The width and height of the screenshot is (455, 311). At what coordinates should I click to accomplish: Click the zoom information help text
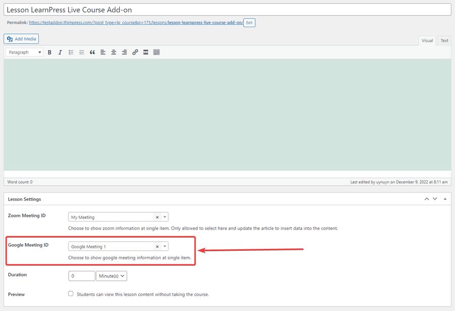tap(203, 228)
